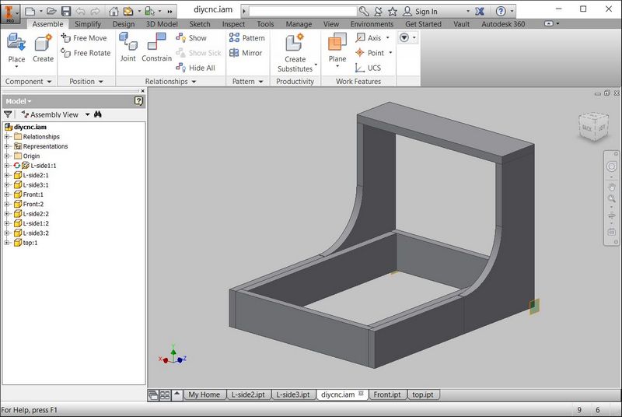Open the Assembly View dropdown arrow
This screenshot has height=417, width=622.
point(87,114)
